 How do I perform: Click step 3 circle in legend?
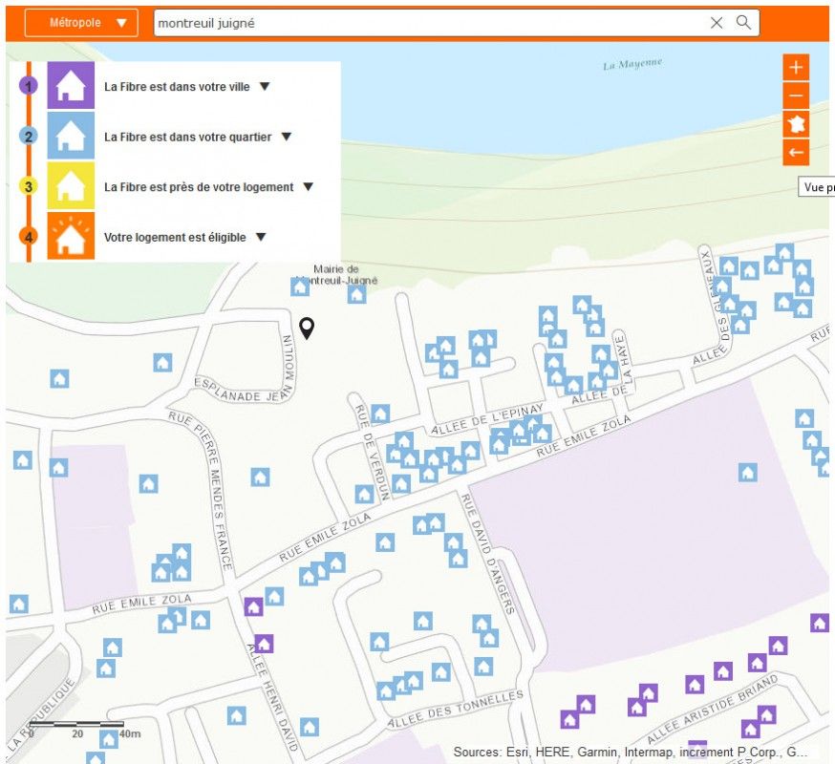click(29, 186)
